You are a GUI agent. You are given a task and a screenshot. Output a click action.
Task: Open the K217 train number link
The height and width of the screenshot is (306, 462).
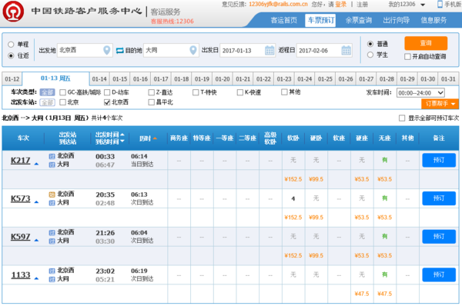point(20,161)
